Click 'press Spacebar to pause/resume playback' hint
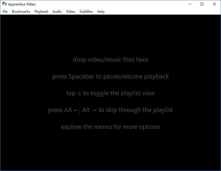Screen dimensions: 221x171 point(110,77)
